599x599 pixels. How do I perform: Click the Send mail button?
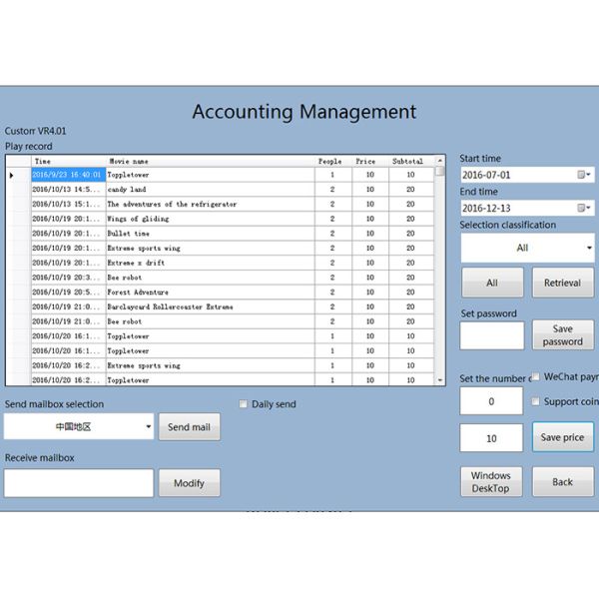189,426
